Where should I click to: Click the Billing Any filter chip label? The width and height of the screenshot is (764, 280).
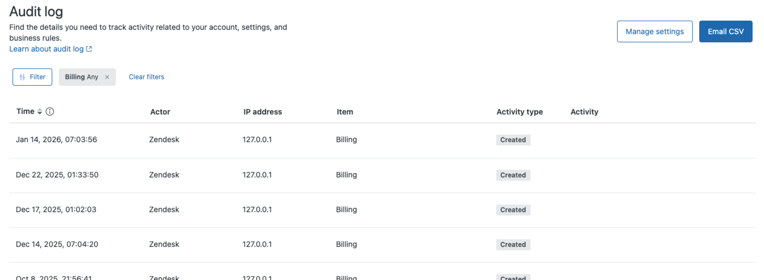[x=82, y=77]
